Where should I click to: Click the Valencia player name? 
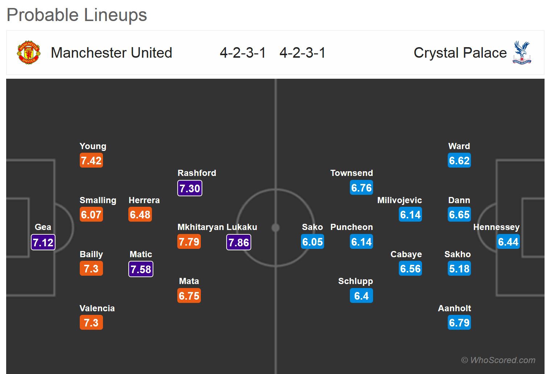point(97,308)
